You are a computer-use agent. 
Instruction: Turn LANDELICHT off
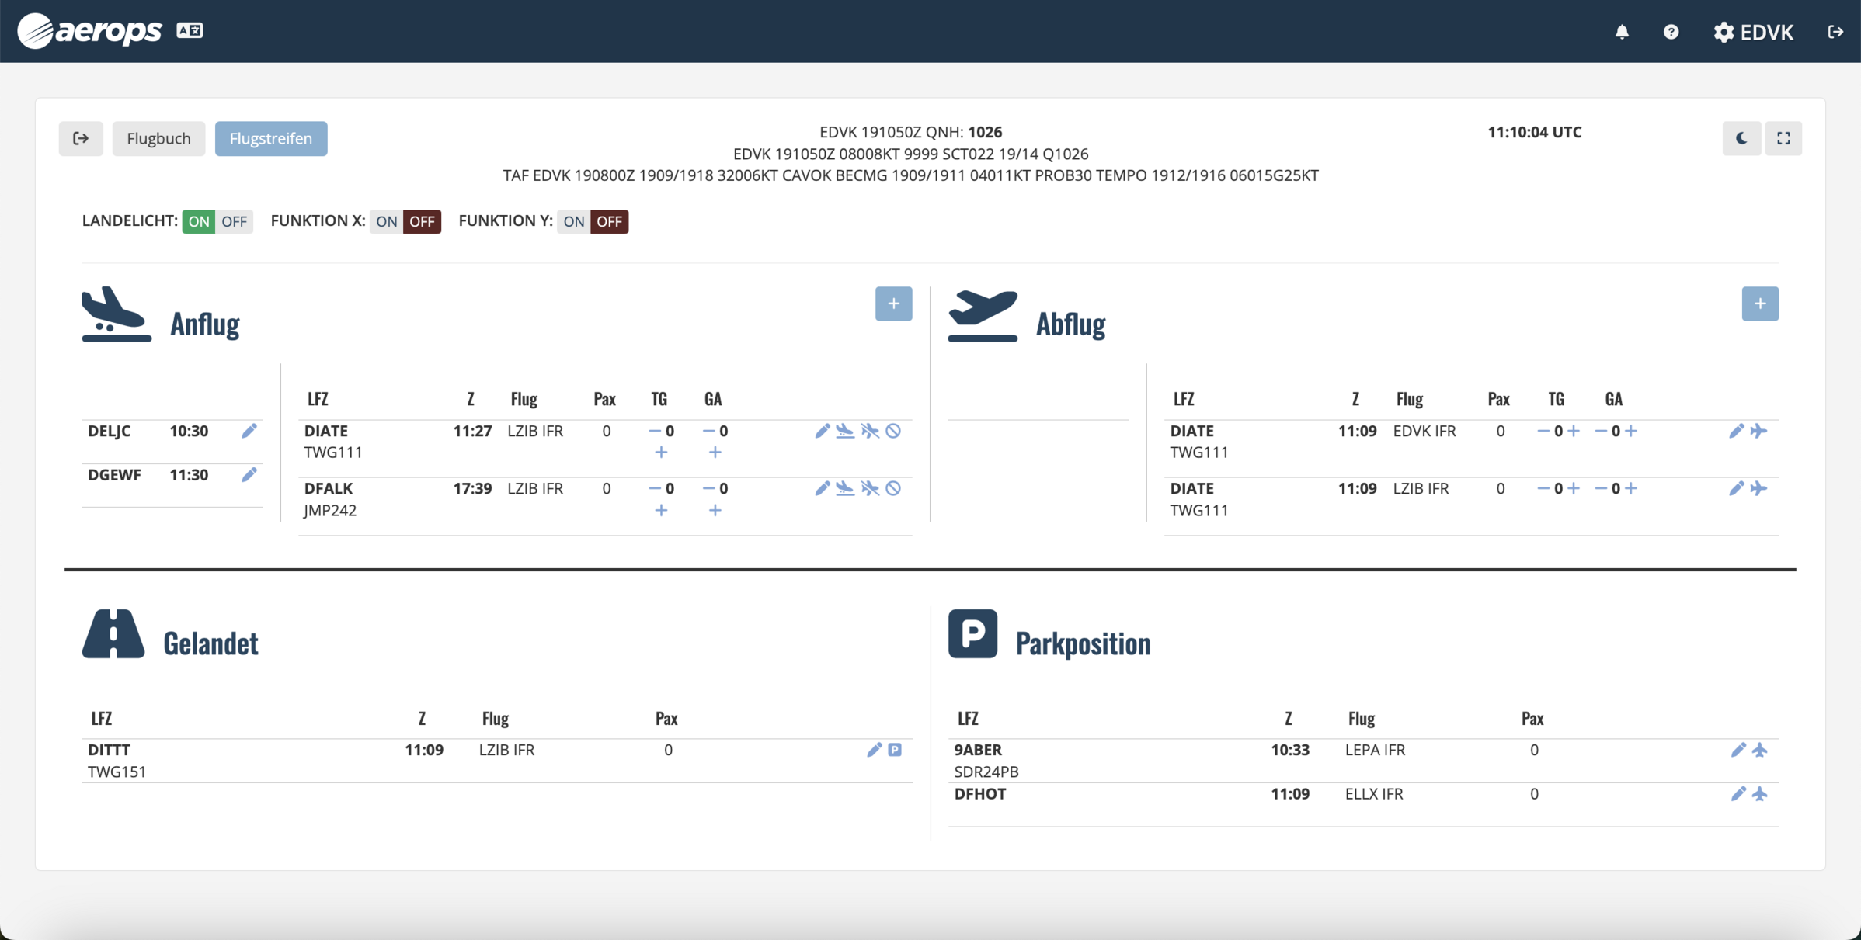pyautogui.click(x=234, y=221)
